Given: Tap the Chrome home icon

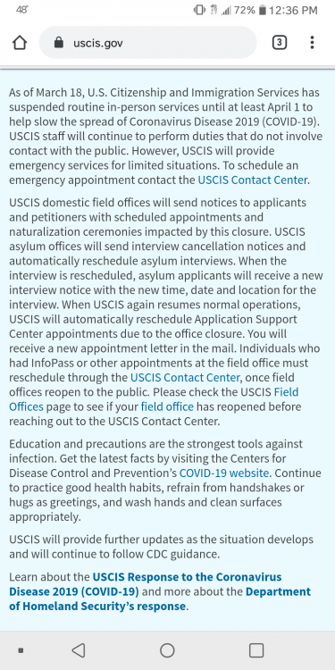Looking at the screenshot, I should pyautogui.click(x=20, y=43).
